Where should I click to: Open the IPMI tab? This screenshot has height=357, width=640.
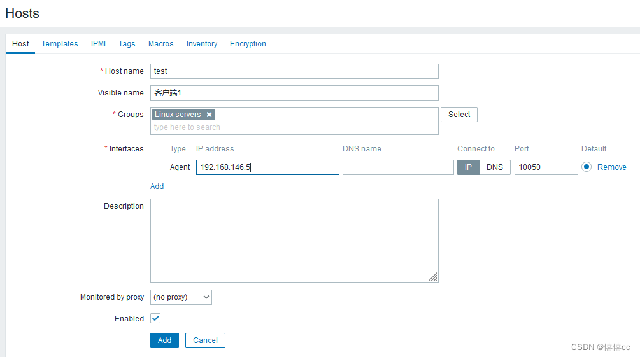pyautogui.click(x=98, y=44)
